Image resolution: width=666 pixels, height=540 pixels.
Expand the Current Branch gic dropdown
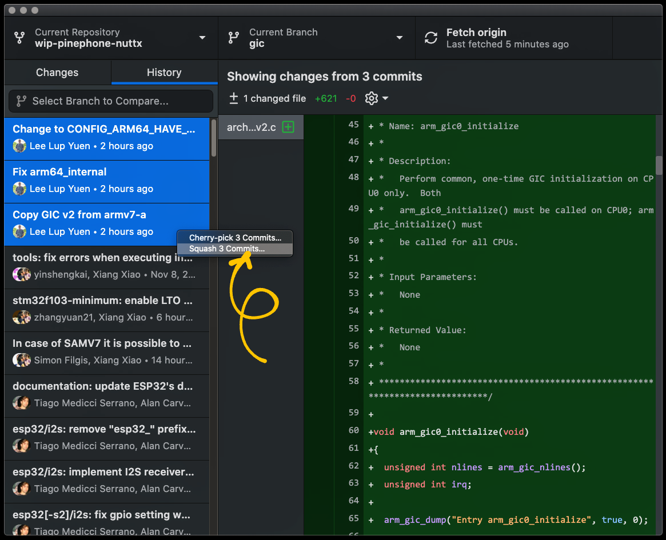(400, 38)
